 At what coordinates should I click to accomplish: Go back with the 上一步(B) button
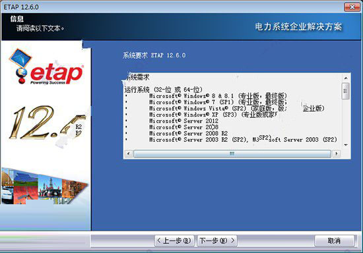[174, 240]
